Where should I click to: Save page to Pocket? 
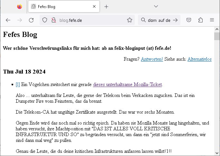(189, 20)
